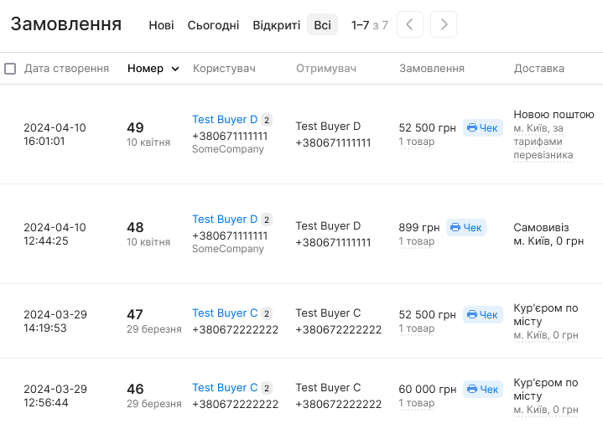Open the order-count badge for buyer on order 47
Image resolution: width=603 pixels, height=429 pixels.
coord(267,313)
